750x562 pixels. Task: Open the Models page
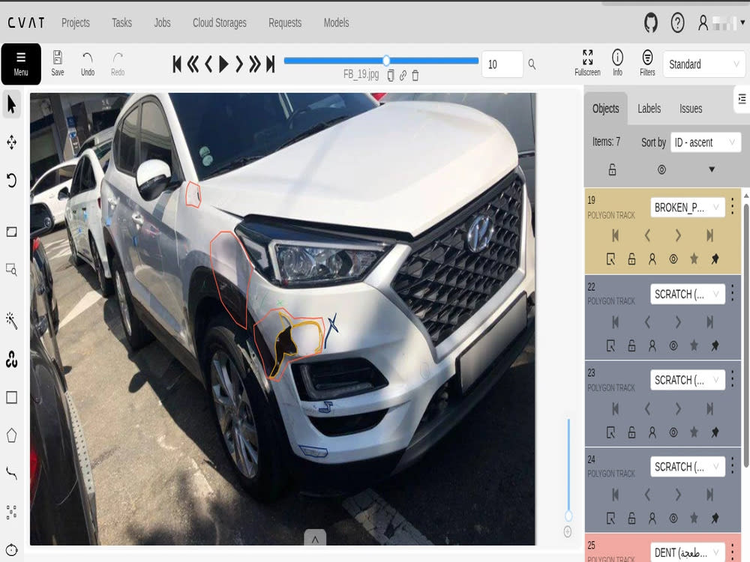pos(336,22)
